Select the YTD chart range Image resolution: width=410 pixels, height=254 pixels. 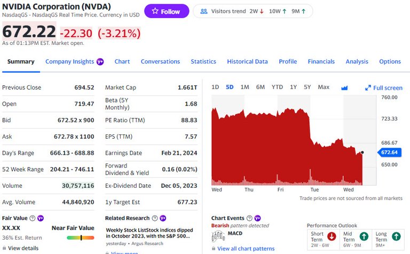coord(277,87)
